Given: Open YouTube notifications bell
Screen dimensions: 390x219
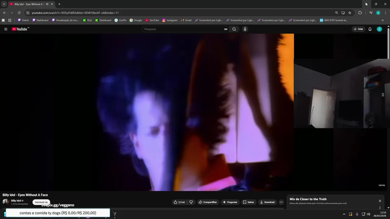Looking at the screenshot, I should [370, 29].
